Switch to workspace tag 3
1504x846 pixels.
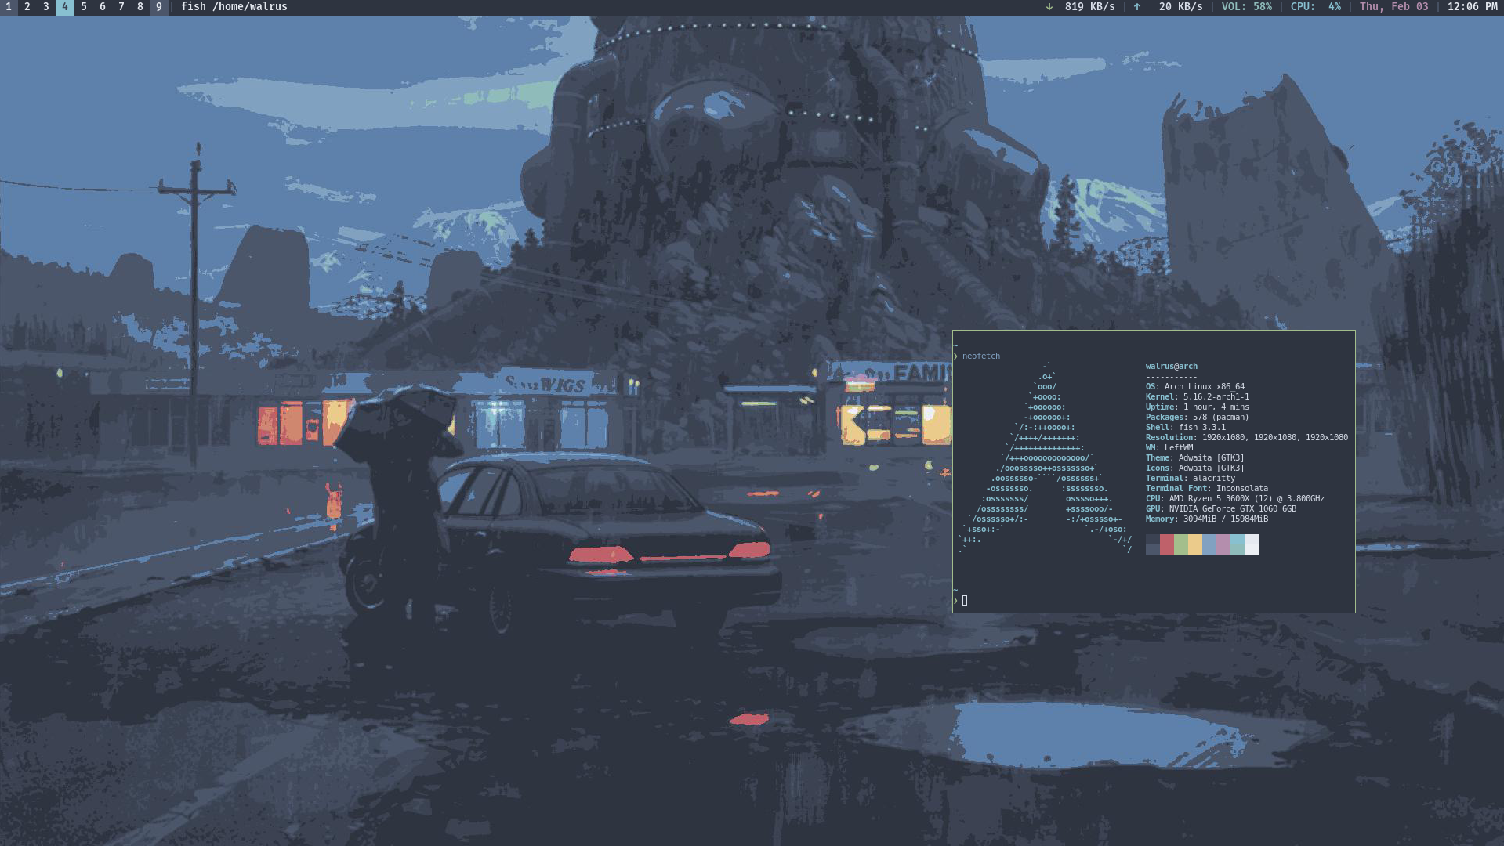(x=46, y=7)
